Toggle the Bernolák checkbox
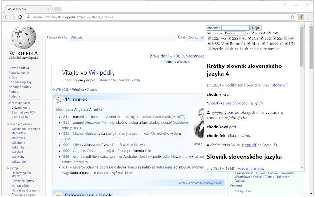The width and height of the screenshot is (315, 197). point(227,43)
